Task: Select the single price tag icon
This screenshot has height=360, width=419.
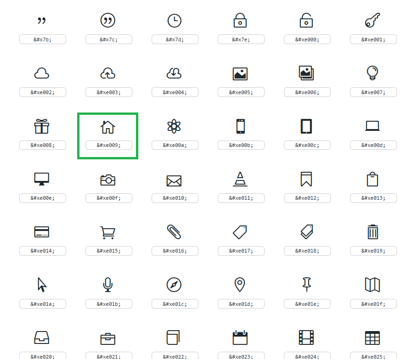Action: tap(240, 232)
